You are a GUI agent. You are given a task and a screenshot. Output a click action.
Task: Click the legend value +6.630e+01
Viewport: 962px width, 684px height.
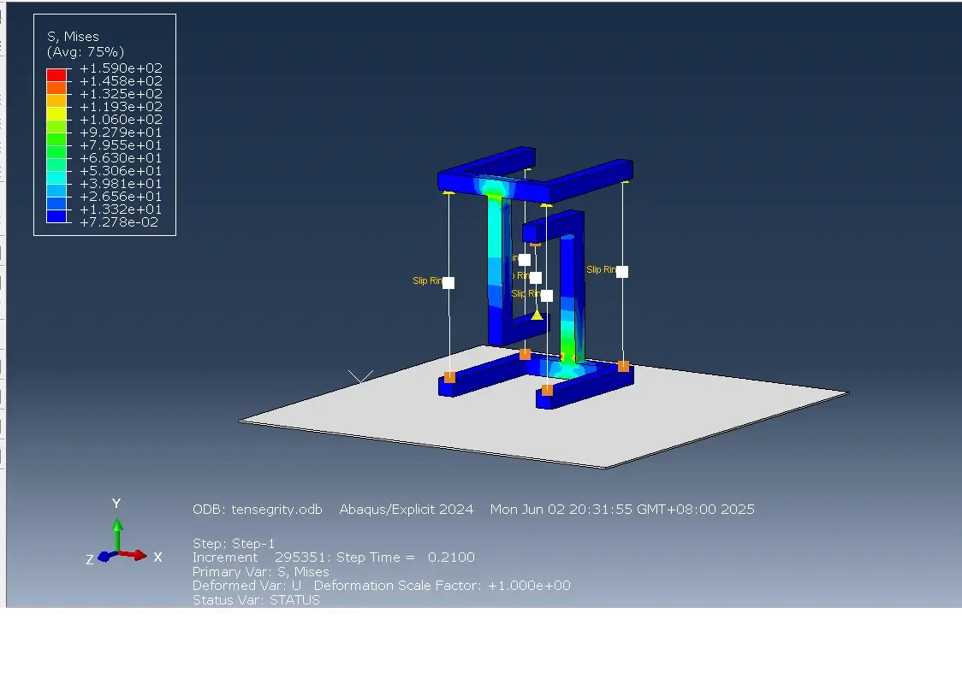point(121,158)
